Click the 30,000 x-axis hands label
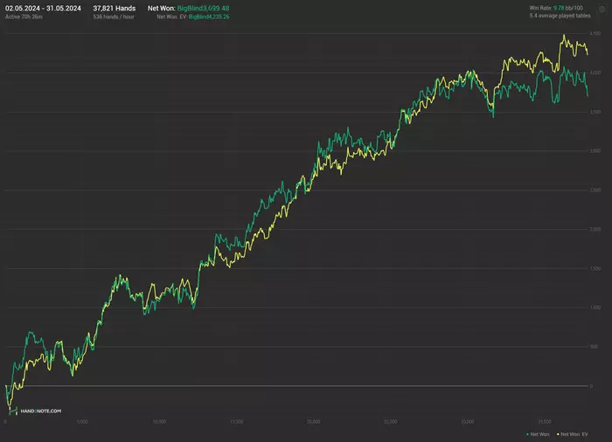This screenshot has width=612, height=442. [468, 422]
